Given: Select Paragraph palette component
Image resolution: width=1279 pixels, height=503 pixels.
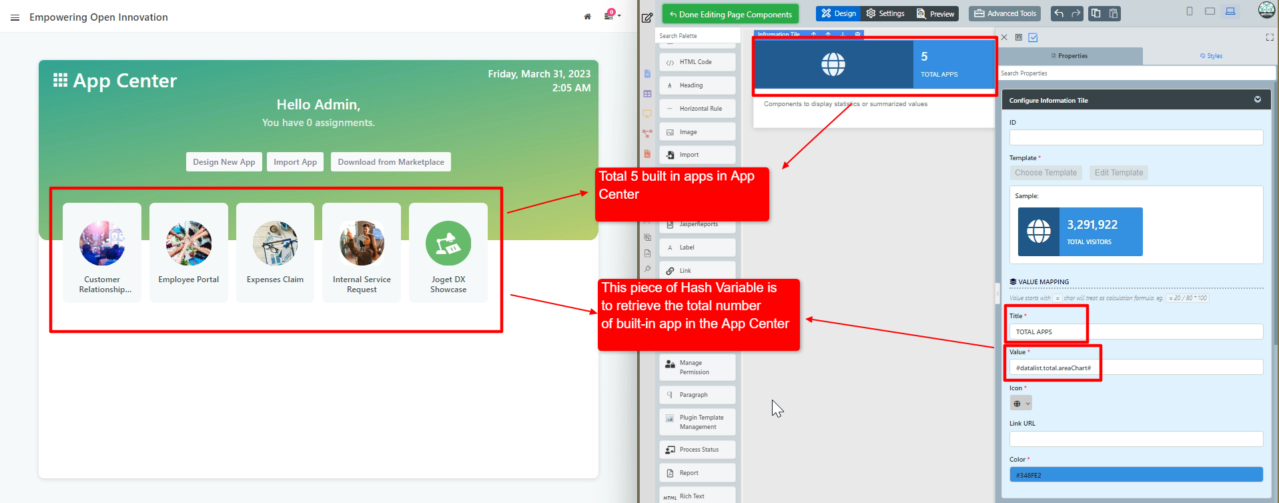Looking at the screenshot, I should point(697,395).
